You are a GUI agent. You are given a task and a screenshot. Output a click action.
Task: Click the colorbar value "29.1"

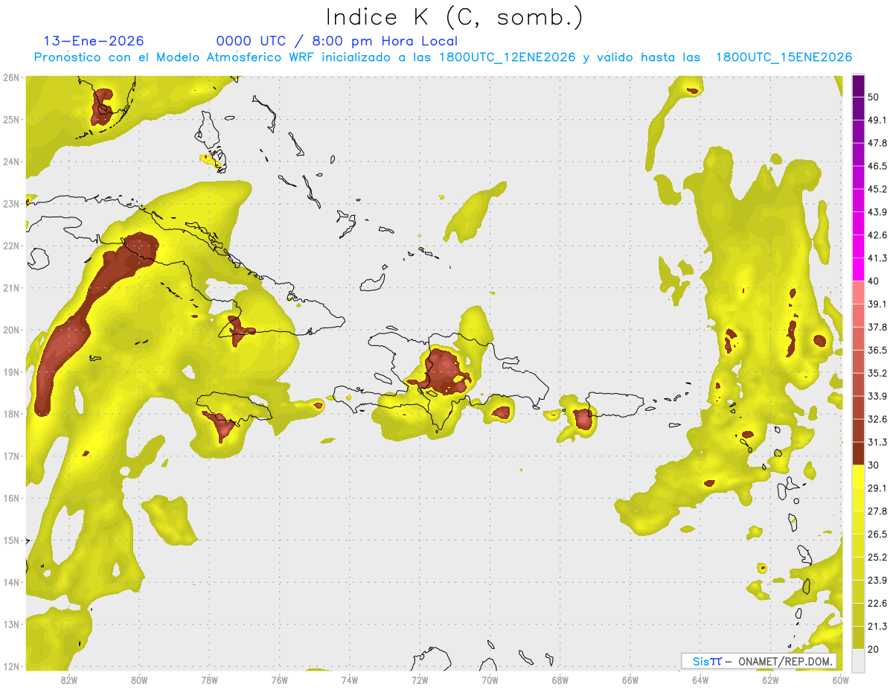pyautogui.click(x=877, y=488)
